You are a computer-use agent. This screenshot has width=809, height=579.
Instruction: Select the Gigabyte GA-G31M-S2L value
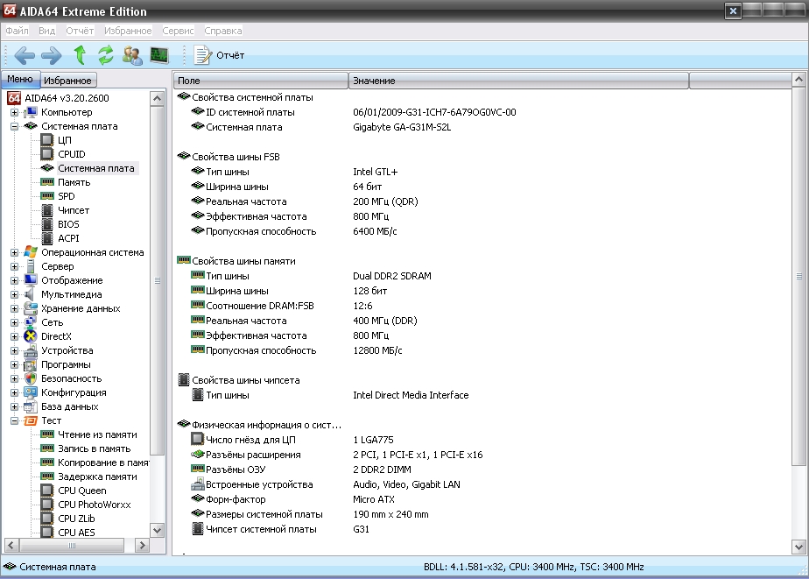(402, 127)
